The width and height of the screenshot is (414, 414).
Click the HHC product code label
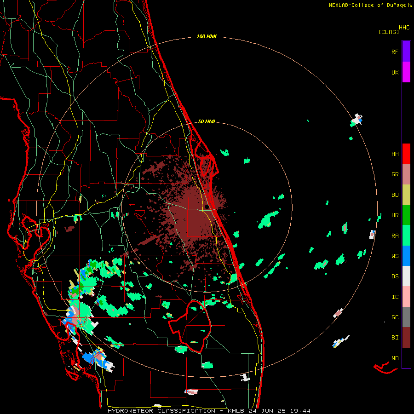click(x=404, y=28)
